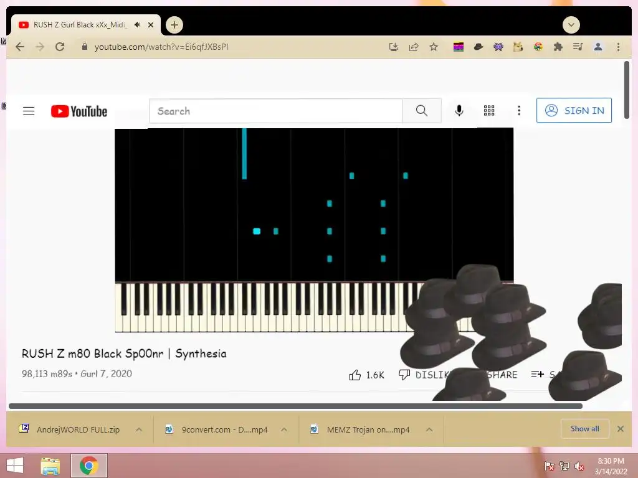The height and width of the screenshot is (478, 638).
Task: Click the magnifier search button
Action: click(422, 111)
